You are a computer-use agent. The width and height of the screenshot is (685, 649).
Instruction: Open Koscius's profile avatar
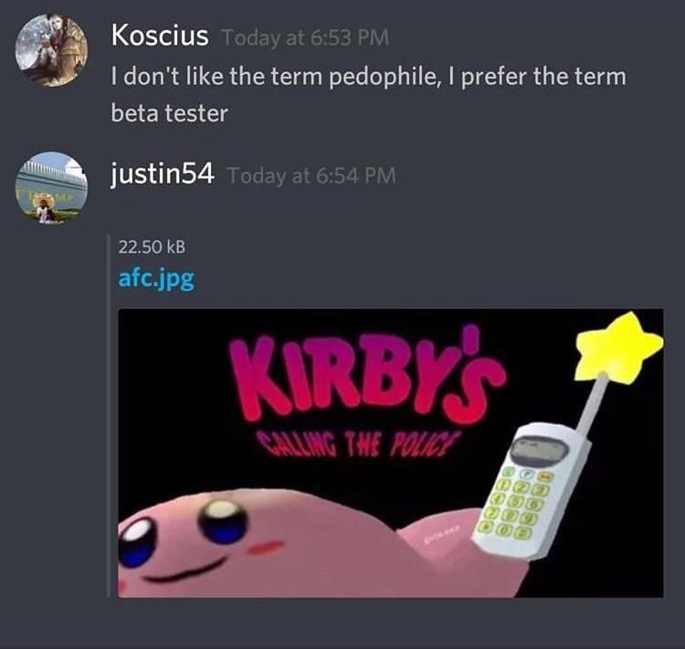(x=51, y=50)
